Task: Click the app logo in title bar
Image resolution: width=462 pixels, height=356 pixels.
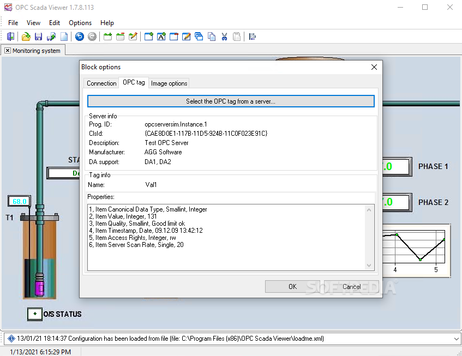Action: pyautogui.click(x=8, y=7)
